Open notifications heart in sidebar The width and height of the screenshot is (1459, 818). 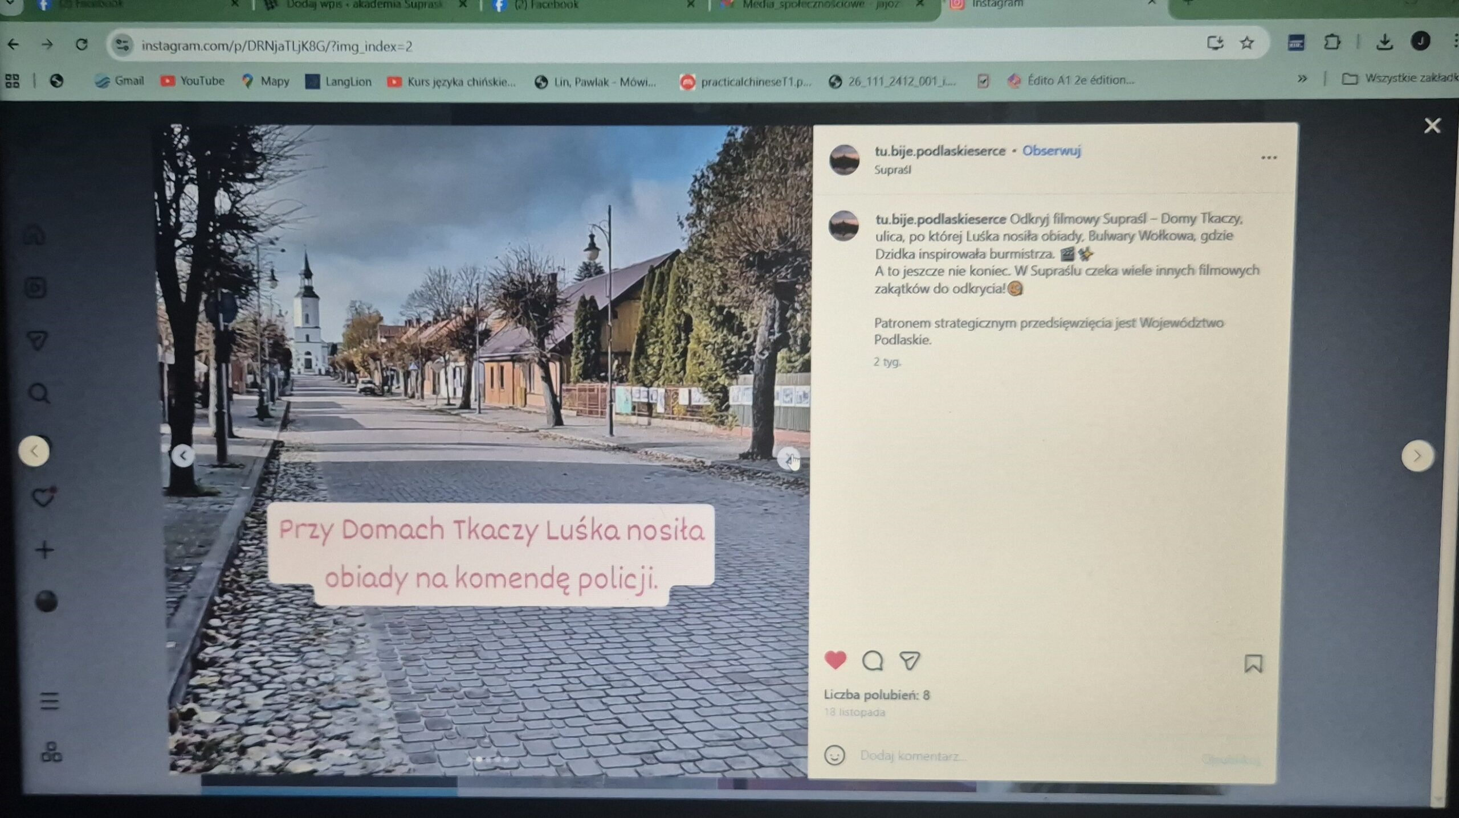coord(42,498)
